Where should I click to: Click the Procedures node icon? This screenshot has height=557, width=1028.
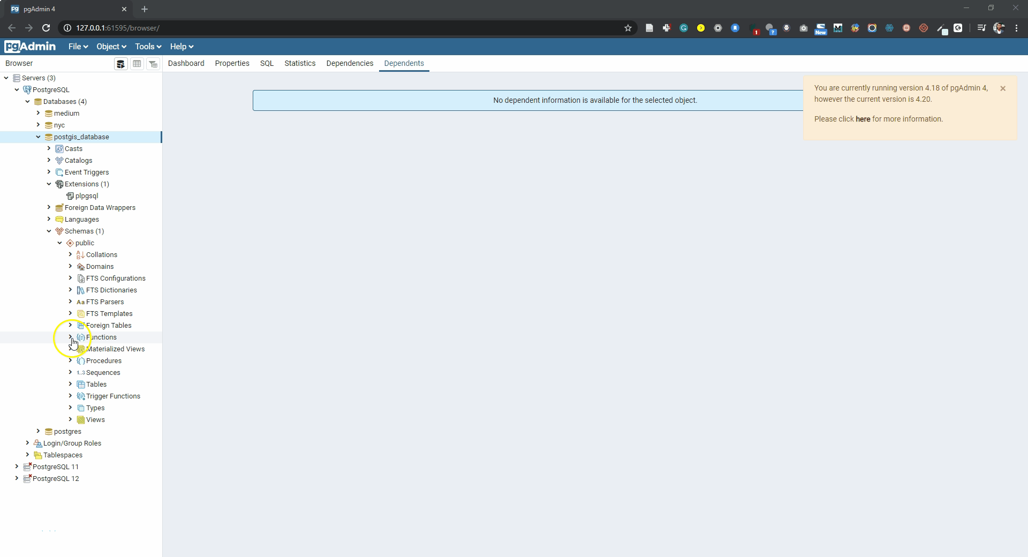click(x=81, y=361)
